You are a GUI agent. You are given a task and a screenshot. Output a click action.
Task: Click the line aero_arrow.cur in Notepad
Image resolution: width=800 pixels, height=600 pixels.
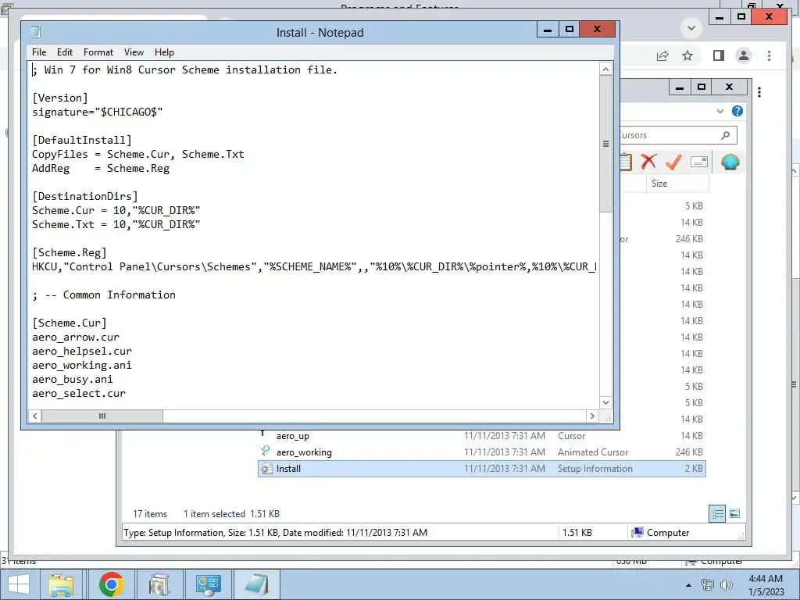coord(76,337)
